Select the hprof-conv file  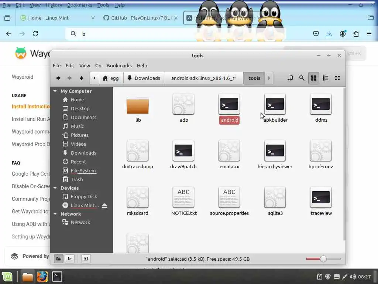321,151
